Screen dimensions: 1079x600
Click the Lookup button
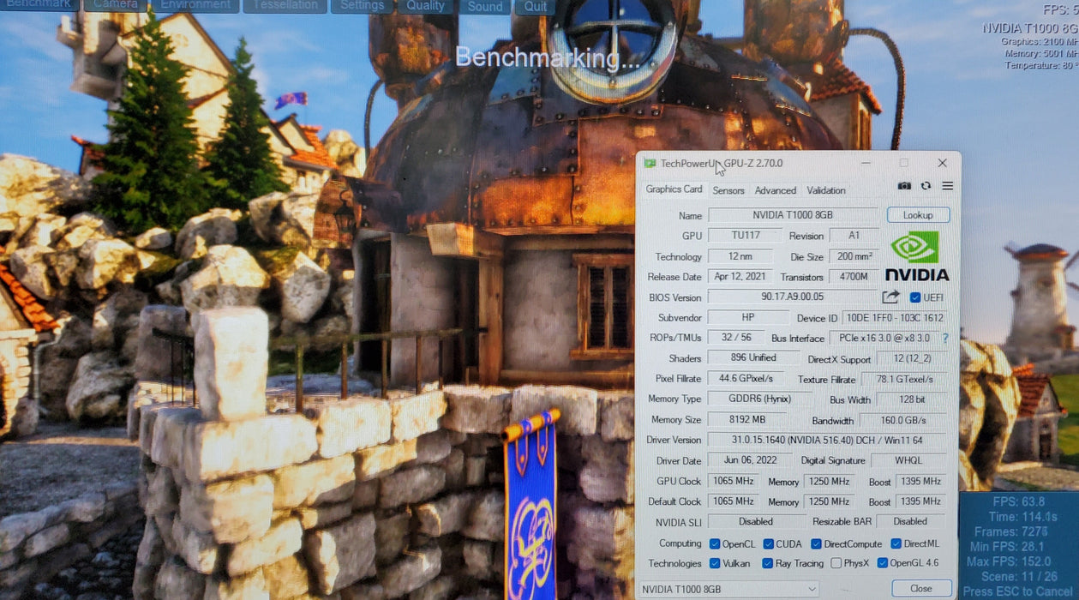(918, 215)
